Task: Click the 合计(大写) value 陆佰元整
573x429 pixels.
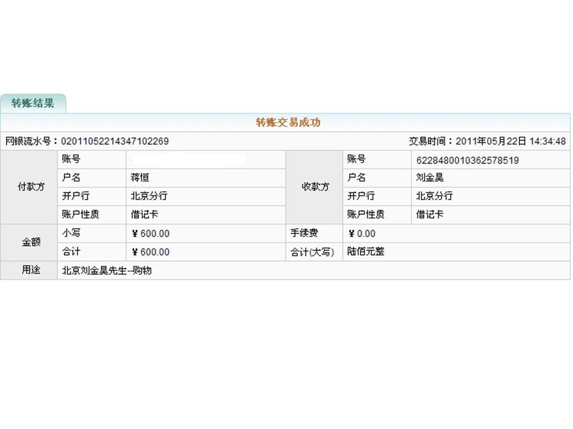Action: (366, 252)
